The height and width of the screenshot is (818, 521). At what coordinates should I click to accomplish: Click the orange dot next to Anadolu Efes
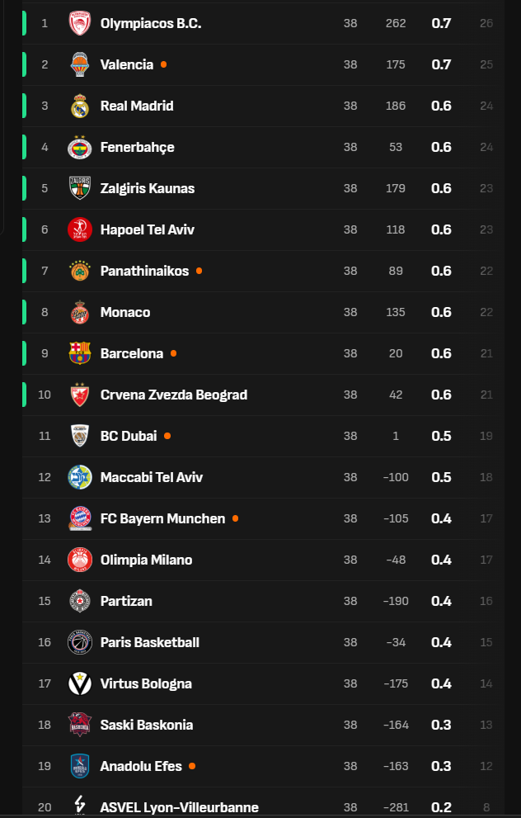[191, 766]
